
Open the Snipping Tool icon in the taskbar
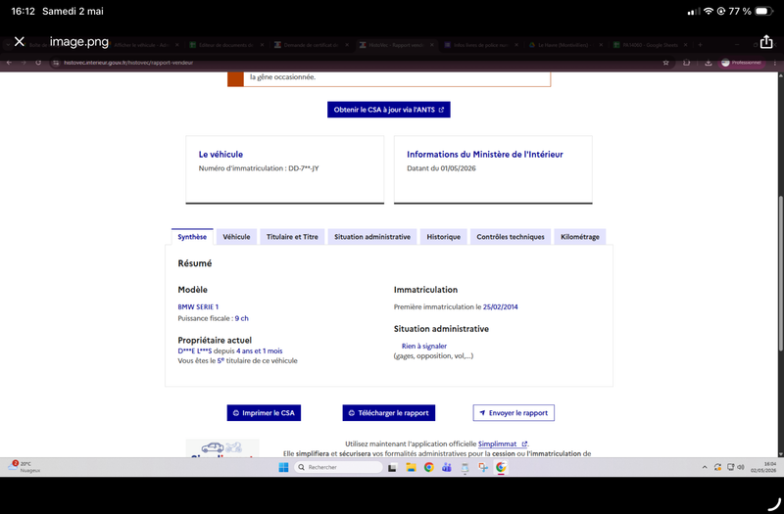pos(482,468)
